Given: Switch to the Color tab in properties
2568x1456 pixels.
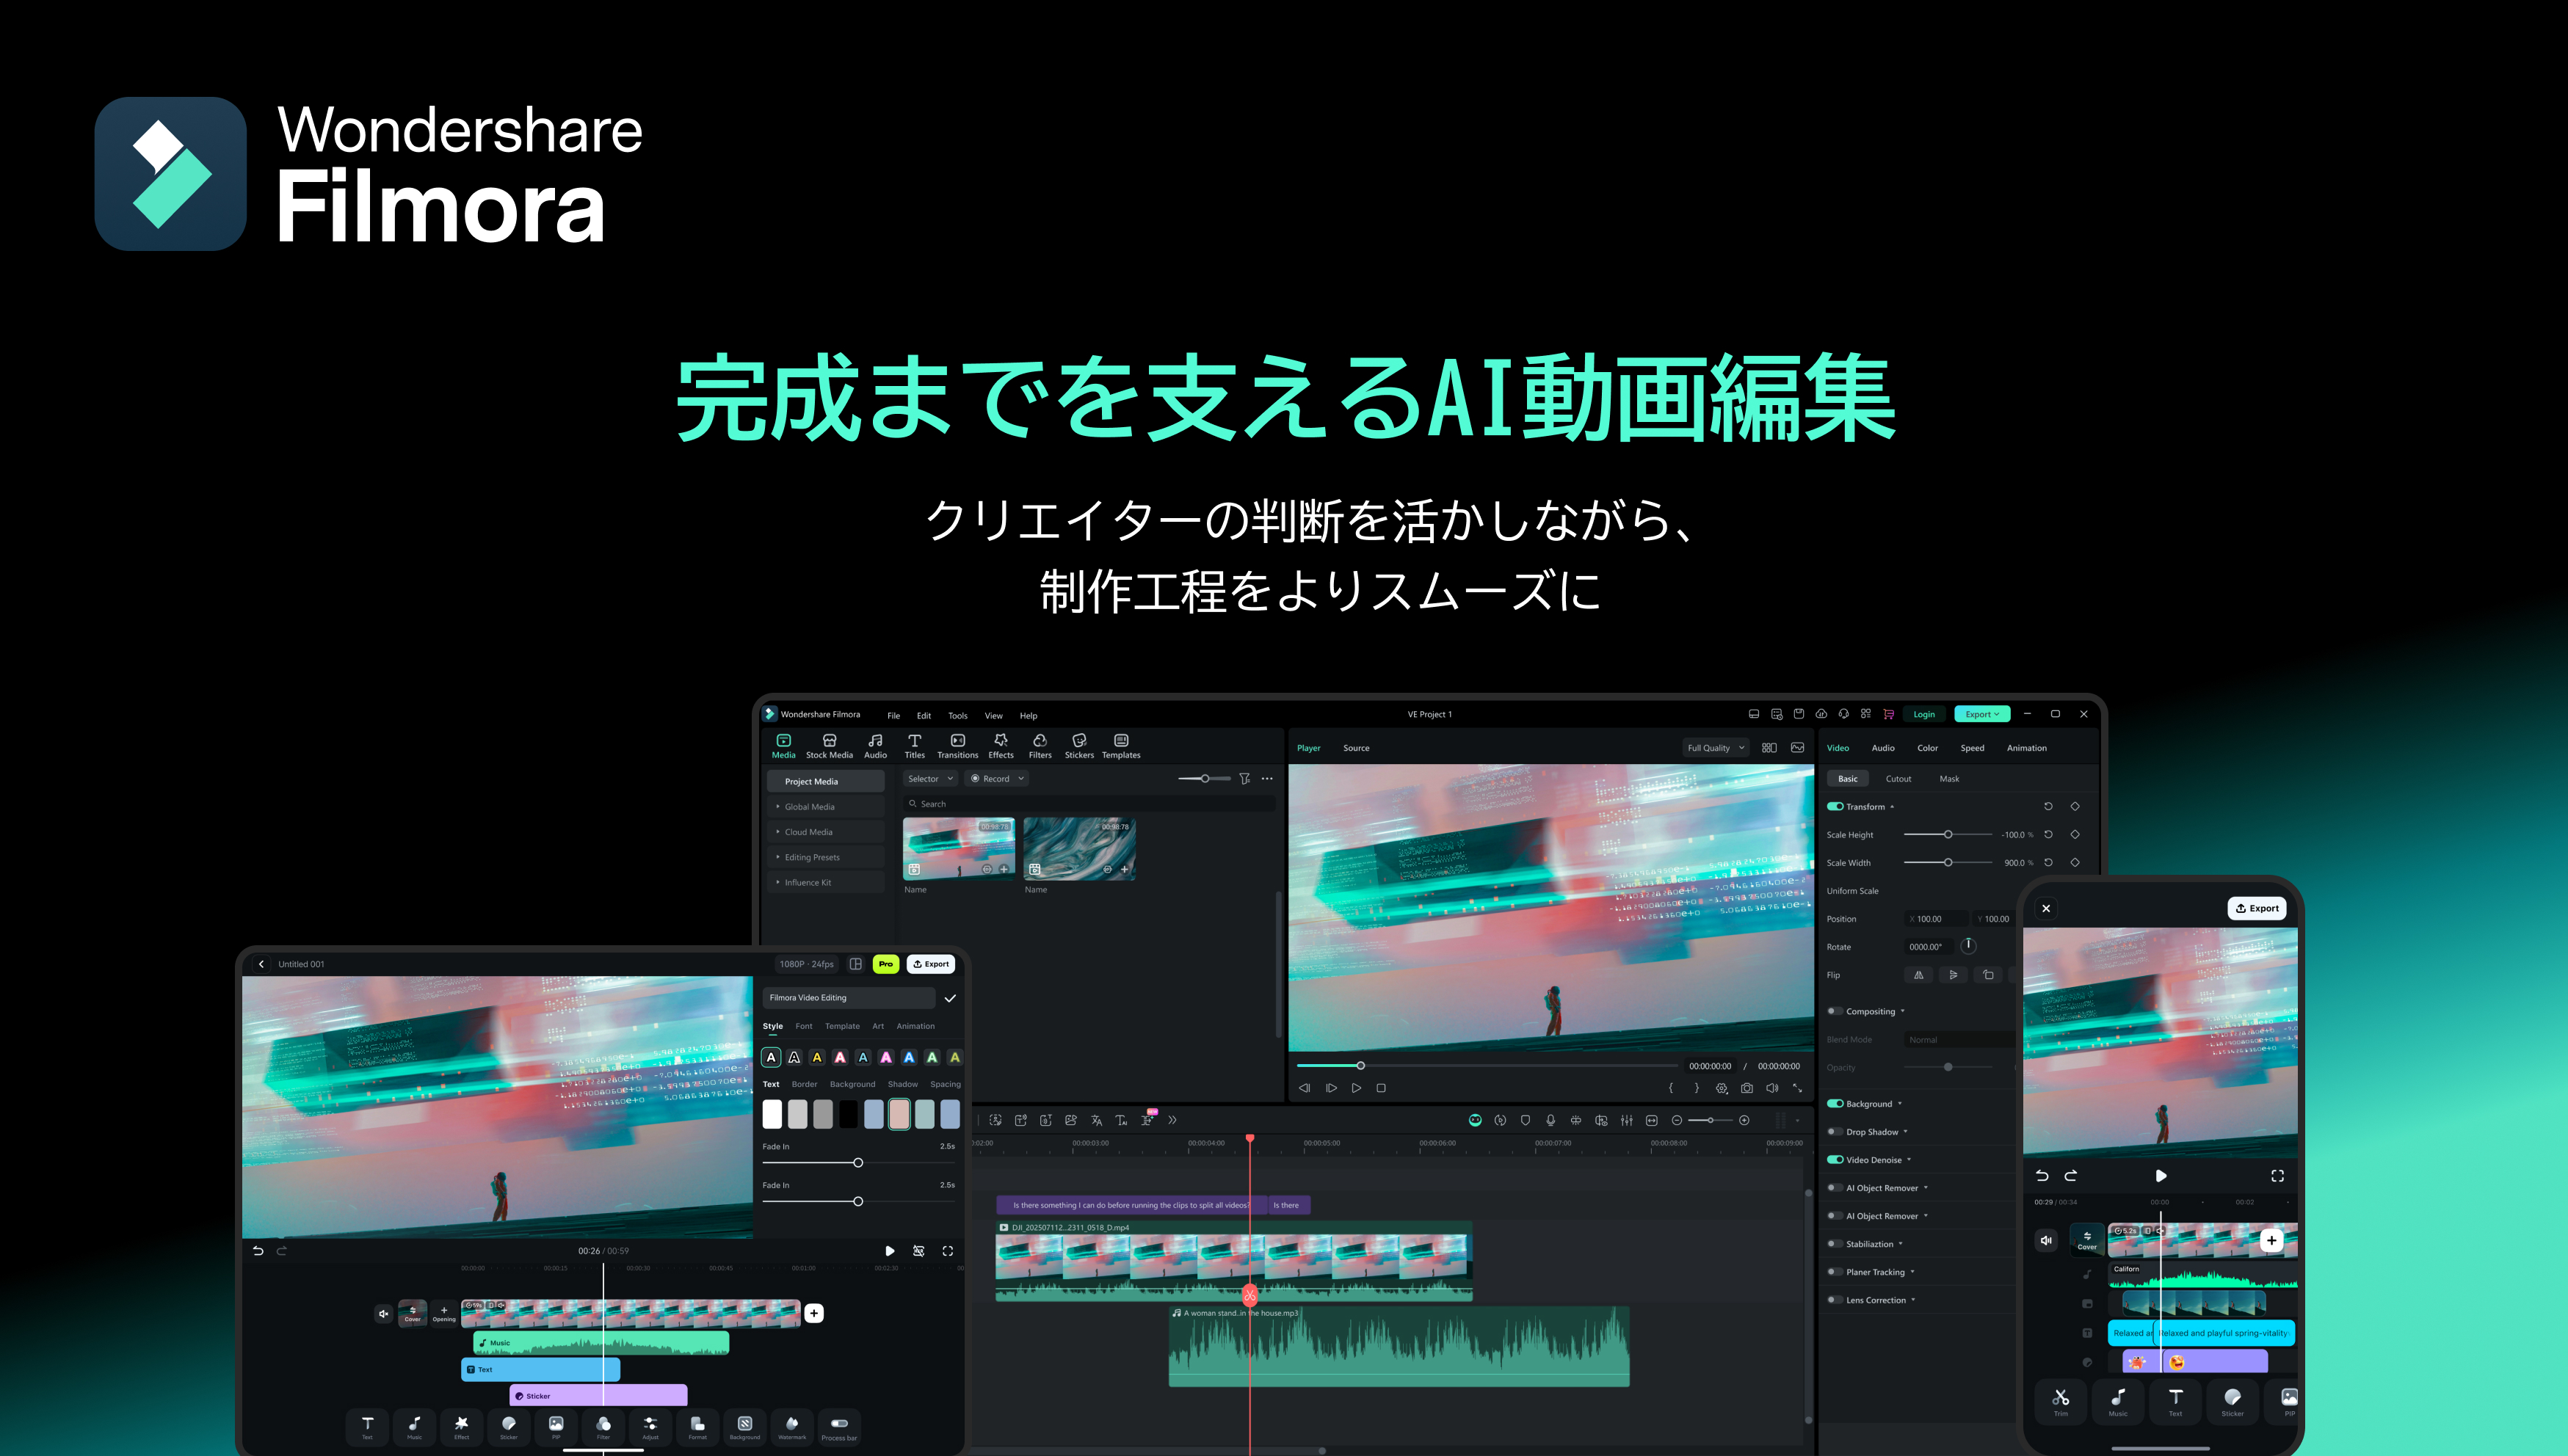Looking at the screenshot, I should click(1928, 748).
